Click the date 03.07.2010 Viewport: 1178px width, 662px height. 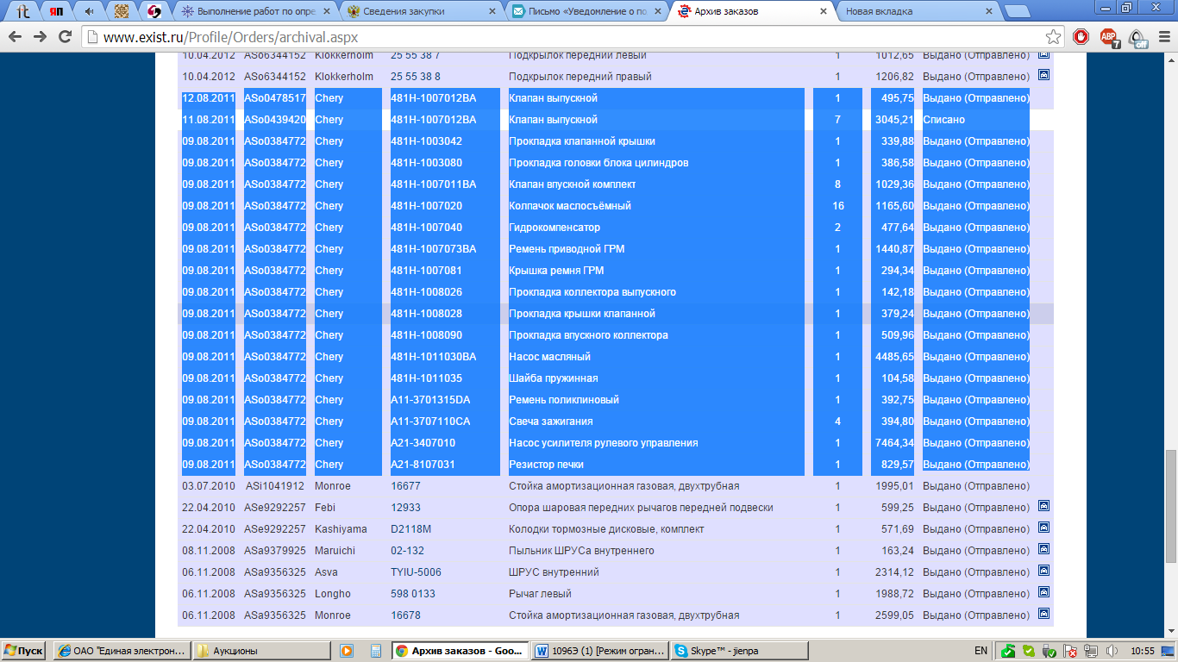click(209, 485)
